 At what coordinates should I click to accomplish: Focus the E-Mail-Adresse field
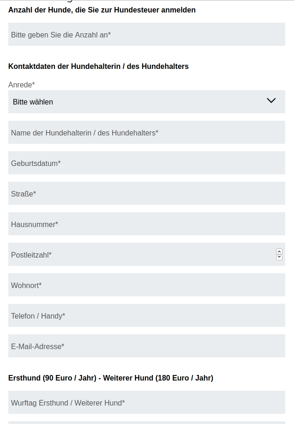pyautogui.click(x=146, y=346)
